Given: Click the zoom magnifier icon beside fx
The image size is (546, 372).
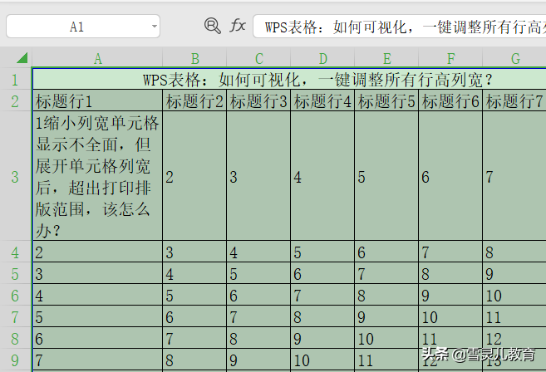Looking at the screenshot, I should pyautogui.click(x=212, y=26).
